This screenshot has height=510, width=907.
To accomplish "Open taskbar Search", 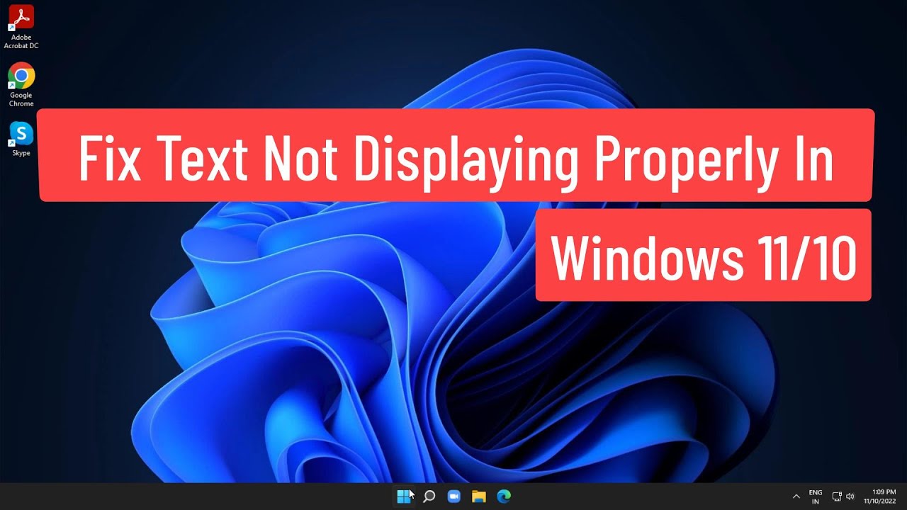I will tap(429, 497).
